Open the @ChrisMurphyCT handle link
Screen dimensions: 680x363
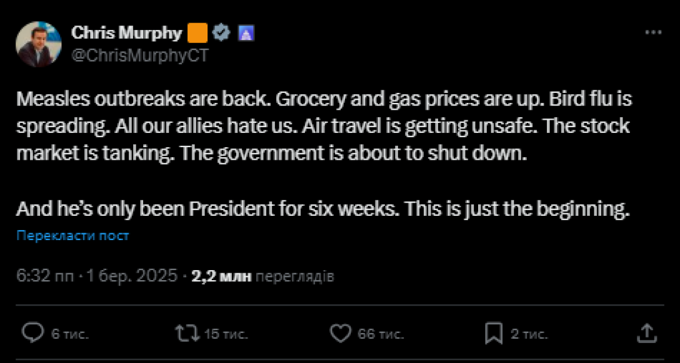tap(140, 55)
